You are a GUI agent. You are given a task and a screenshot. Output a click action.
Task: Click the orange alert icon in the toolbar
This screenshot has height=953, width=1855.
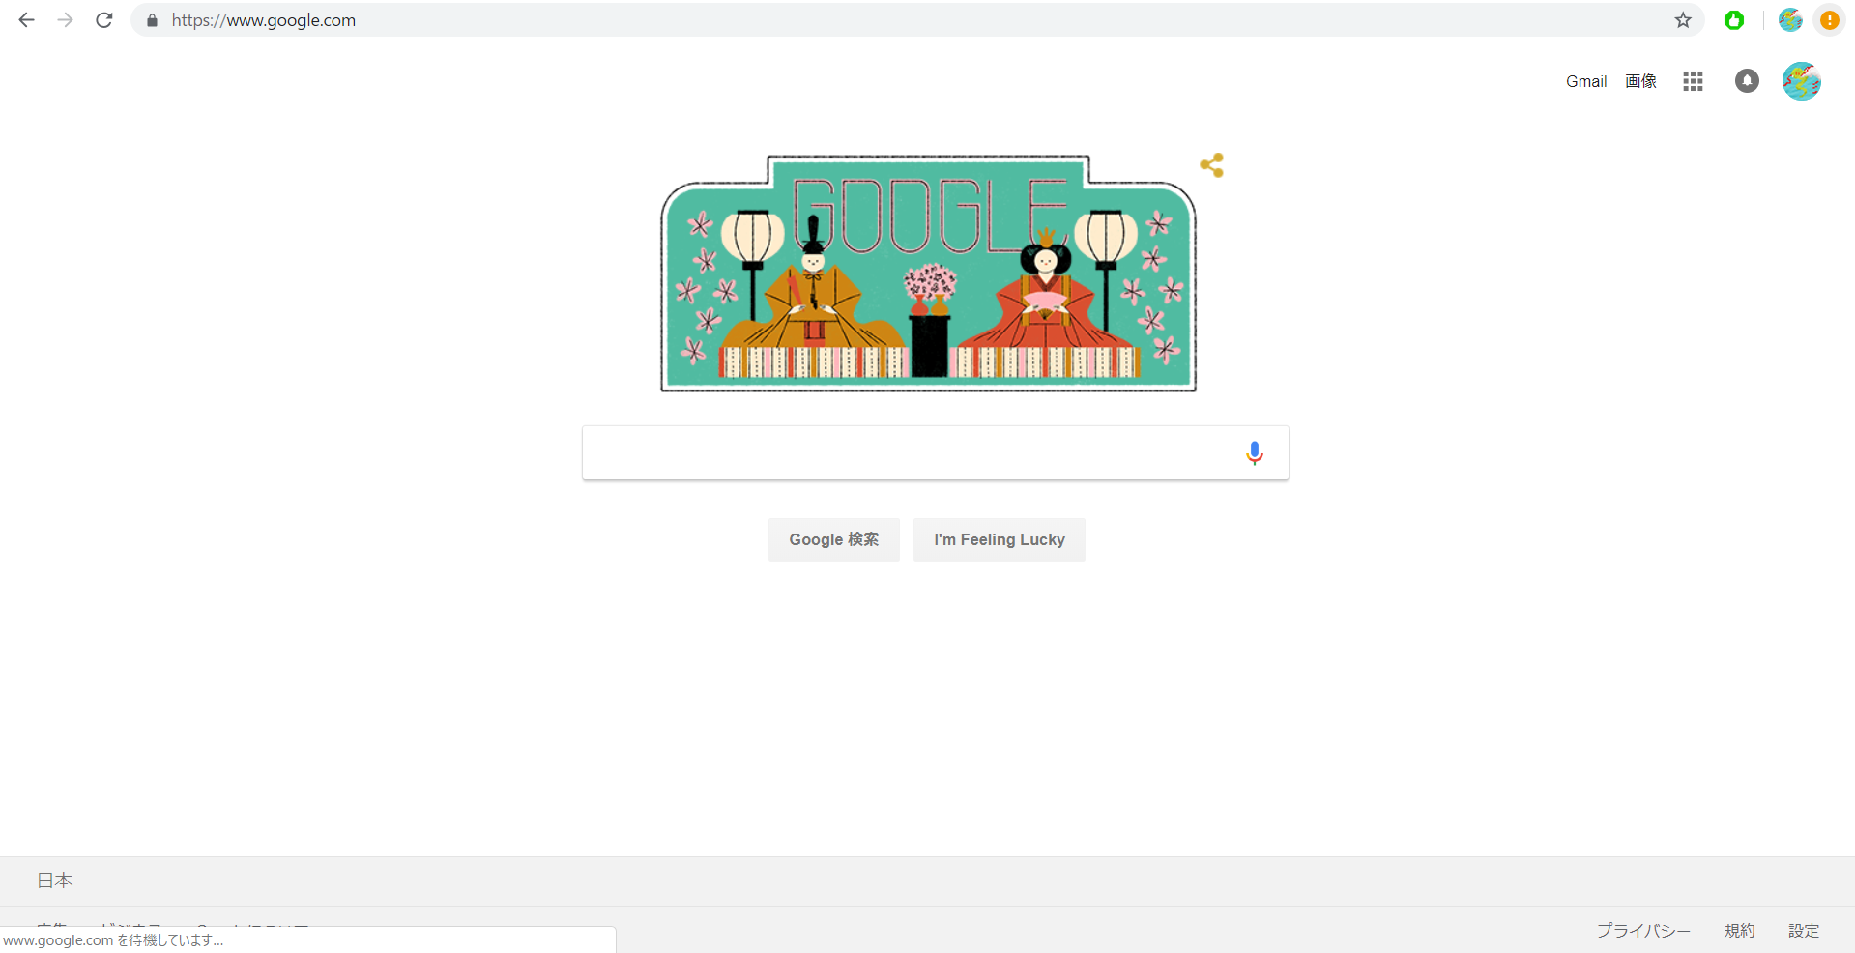pyautogui.click(x=1829, y=20)
